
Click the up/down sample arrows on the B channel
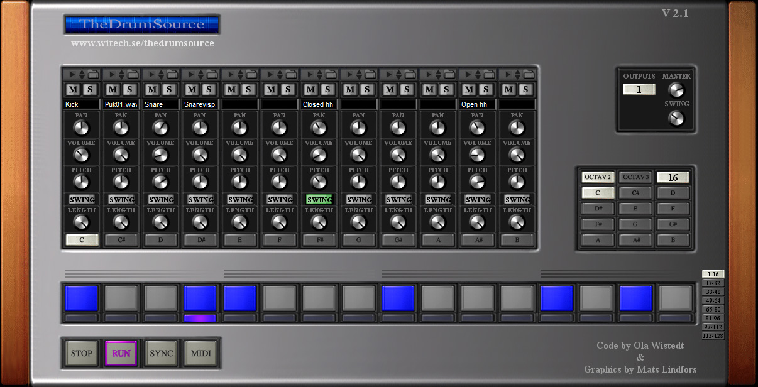tap(517, 74)
